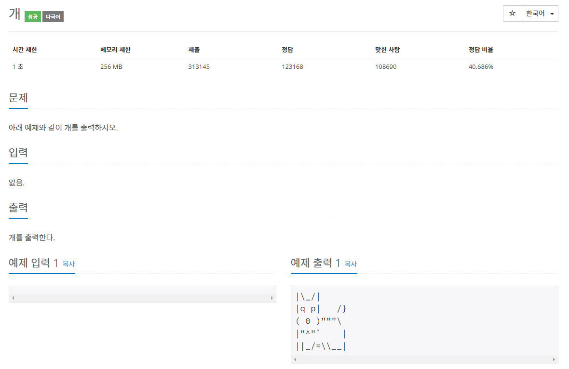Click the 입력 section heading
Screen dimensions: 569x369
18,152
